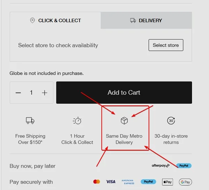Image resolution: width=209 pixels, height=190 pixels.
Task: Switch to the Delivery tab
Action: tap(146, 20)
